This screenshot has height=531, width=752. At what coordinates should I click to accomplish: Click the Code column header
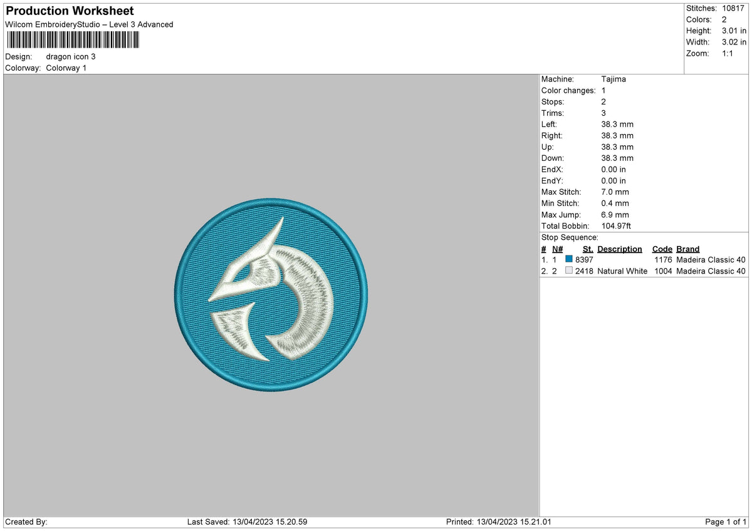tap(662, 249)
